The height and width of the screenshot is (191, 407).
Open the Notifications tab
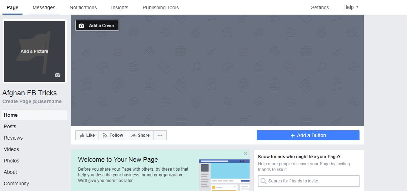[x=83, y=7]
